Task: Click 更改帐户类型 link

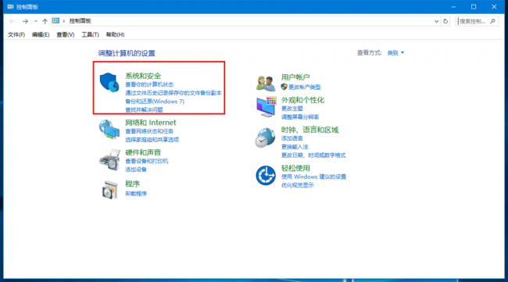Action: coord(305,87)
